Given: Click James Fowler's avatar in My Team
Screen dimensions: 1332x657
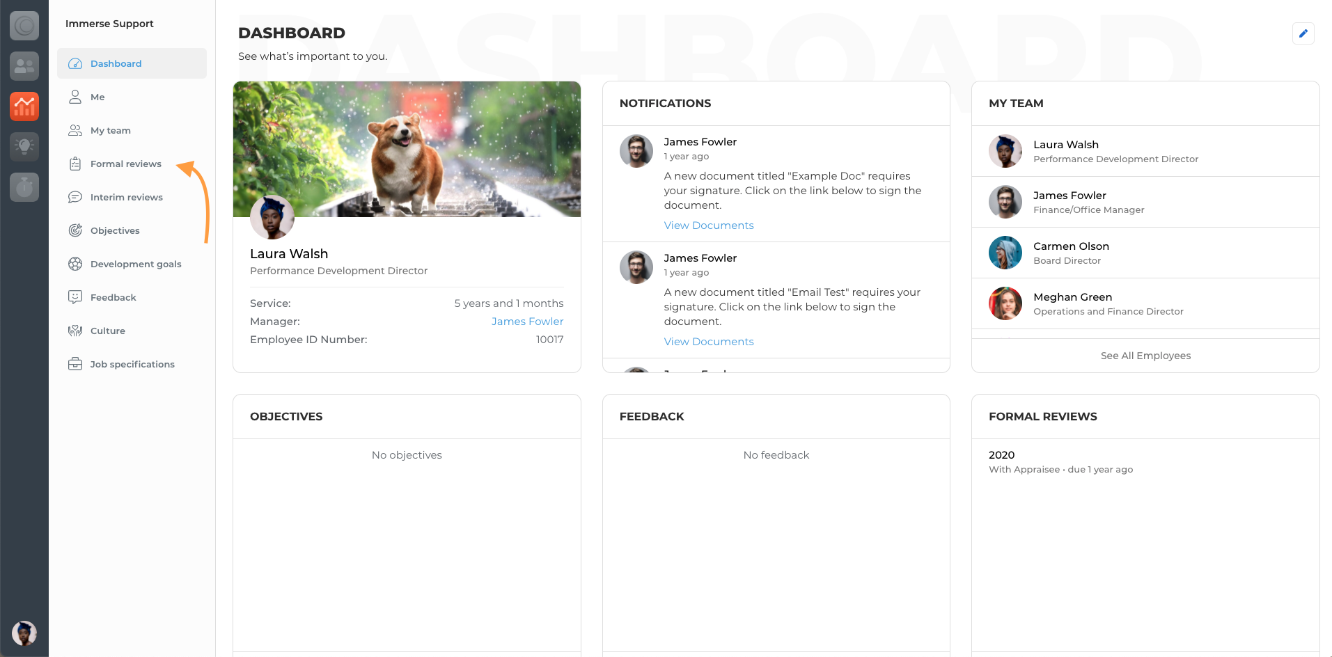Looking at the screenshot, I should (x=1005, y=202).
